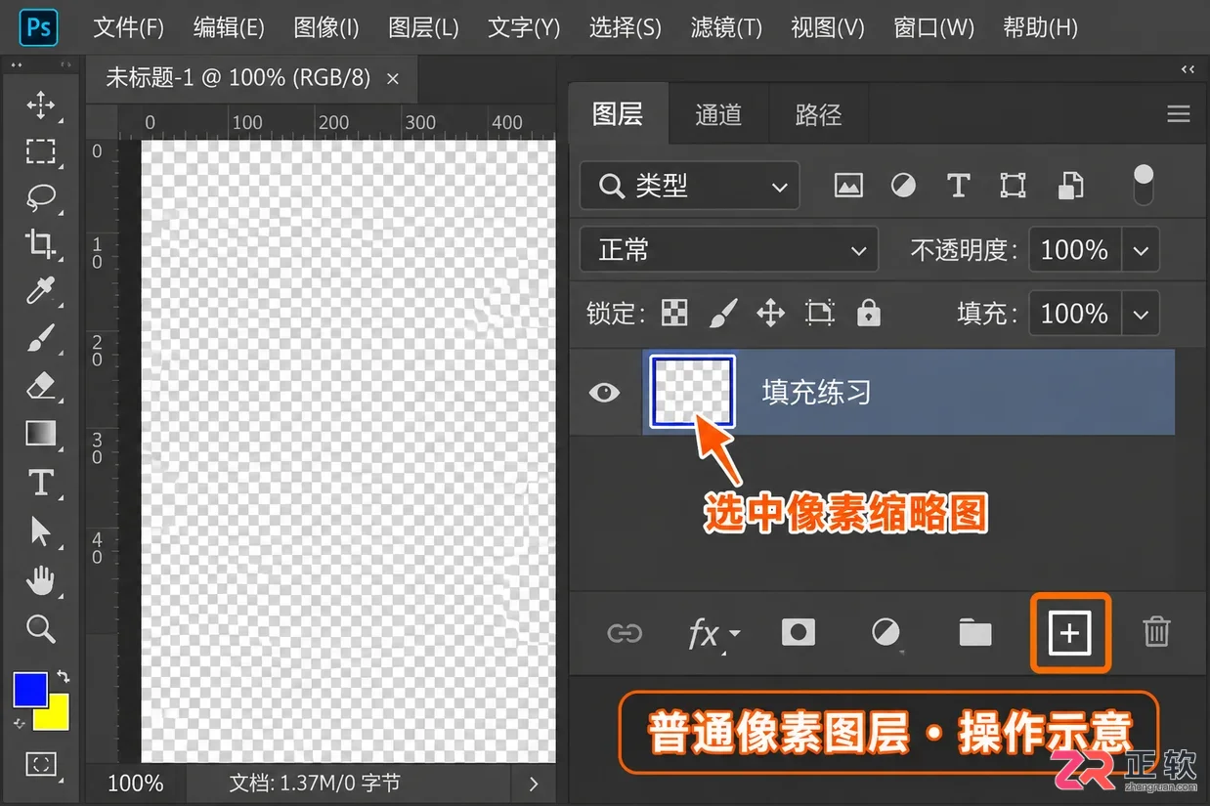Viewport: 1210px width, 806px height.
Task: Open the 编辑(E) menu
Action: (229, 27)
